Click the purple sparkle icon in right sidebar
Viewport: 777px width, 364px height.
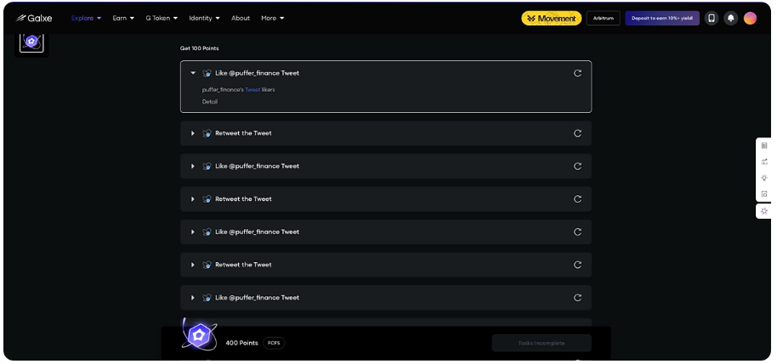click(x=764, y=211)
